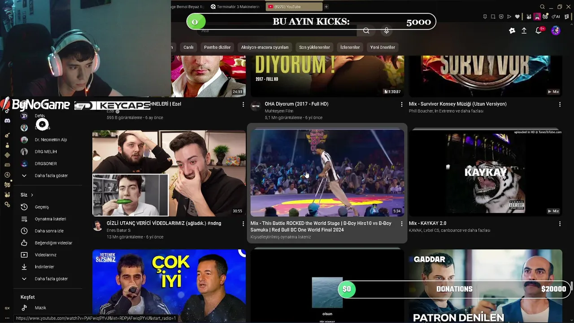The width and height of the screenshot is (574, 323).
Task: Select the Pembe diziler filter chip
Action: pyautogui.click(x=217, y=47)
